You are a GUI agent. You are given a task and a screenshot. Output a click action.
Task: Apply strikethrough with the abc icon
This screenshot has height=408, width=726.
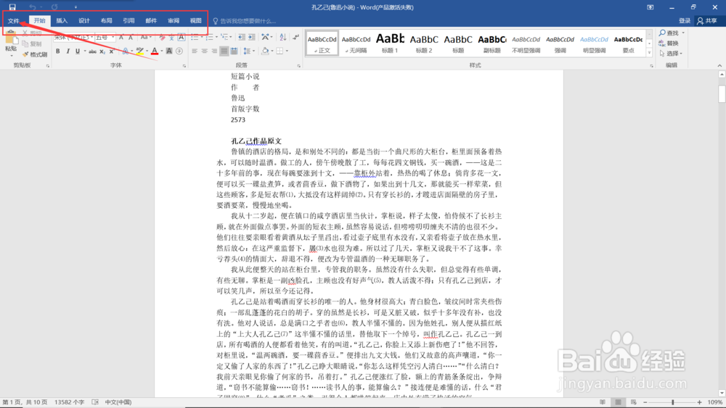coord(93,51)
